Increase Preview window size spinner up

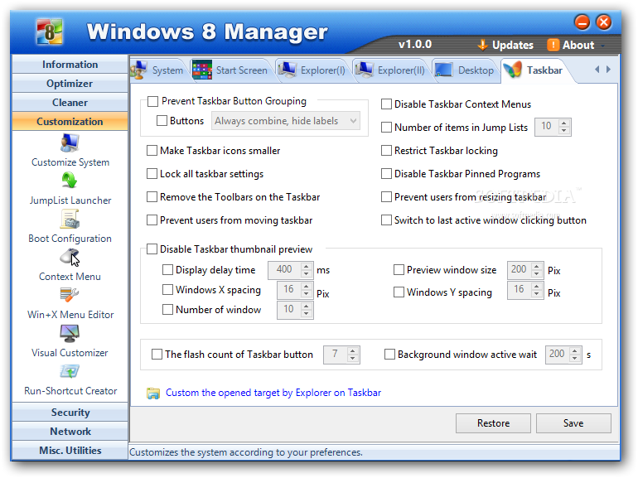pyautogui.click(x=537, y=266)
